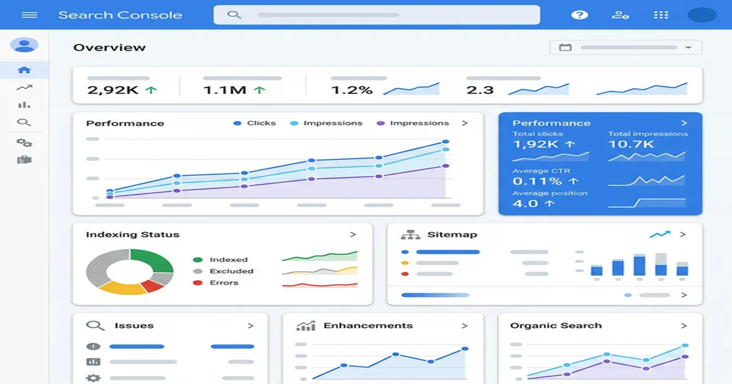Click the bar chart icon in sidebar
This screenshot has height=384, width=732.
[x=24, y=105]
